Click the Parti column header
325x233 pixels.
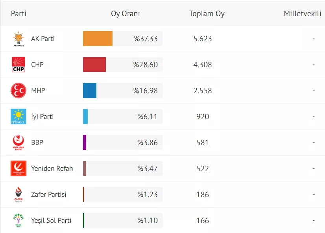point(18,14)
